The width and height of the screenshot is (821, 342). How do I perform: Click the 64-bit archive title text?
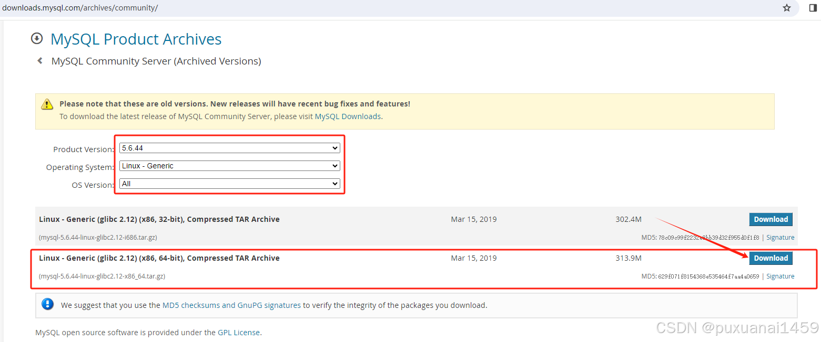159,258
